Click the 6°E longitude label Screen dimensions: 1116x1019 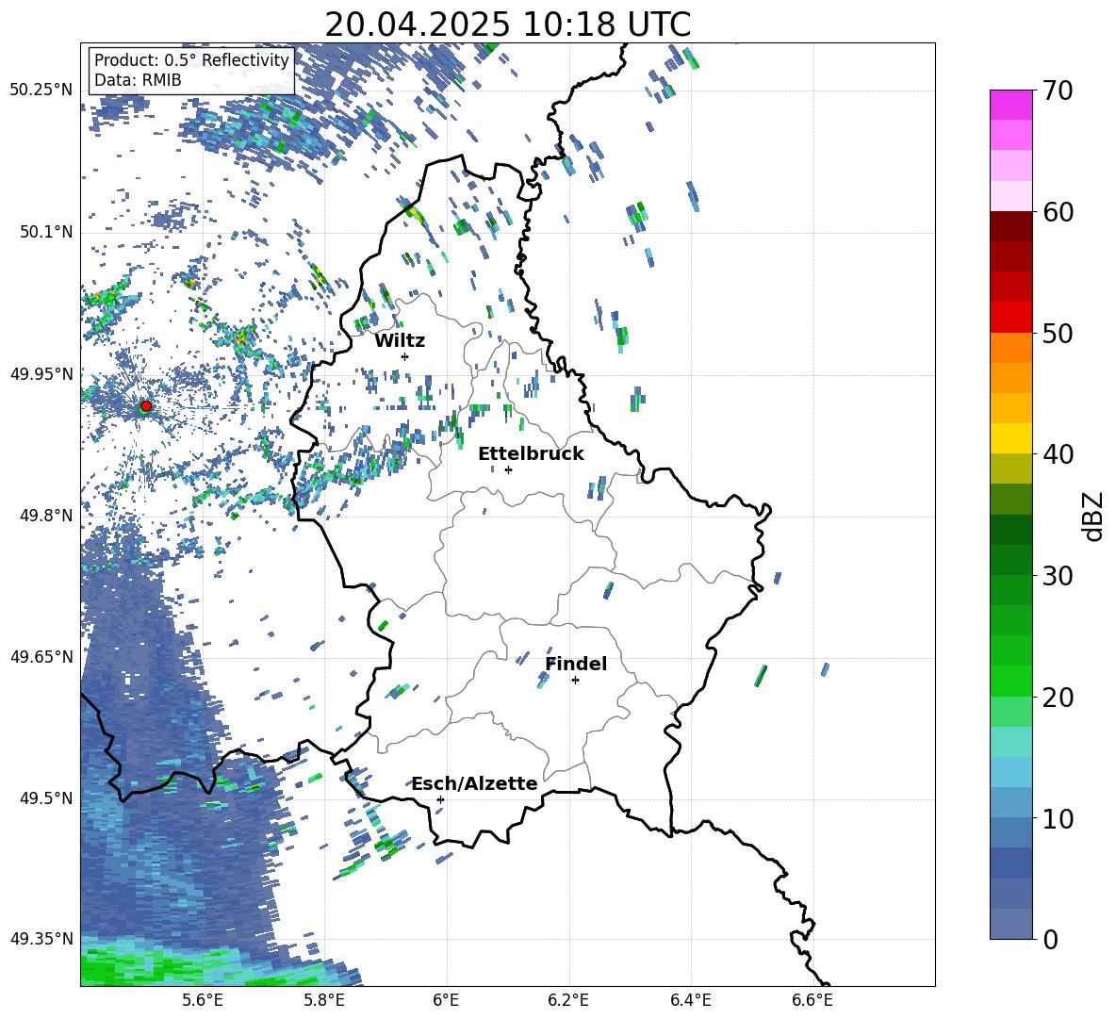[x=446, y=1000]
